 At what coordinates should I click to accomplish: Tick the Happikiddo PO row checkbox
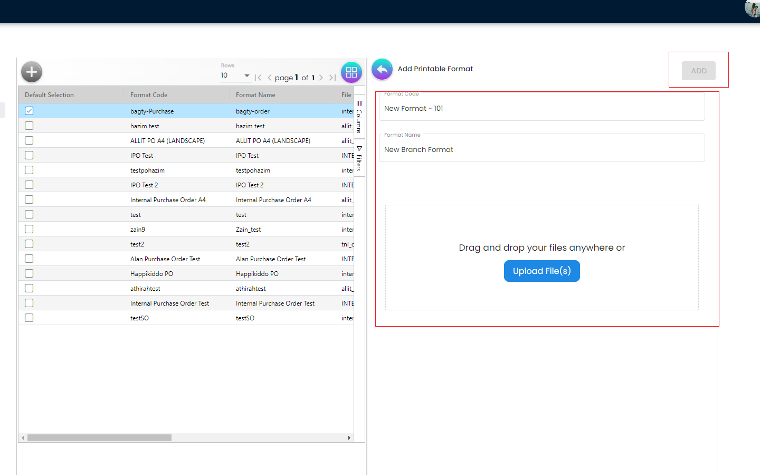click(x=29, y=273)
